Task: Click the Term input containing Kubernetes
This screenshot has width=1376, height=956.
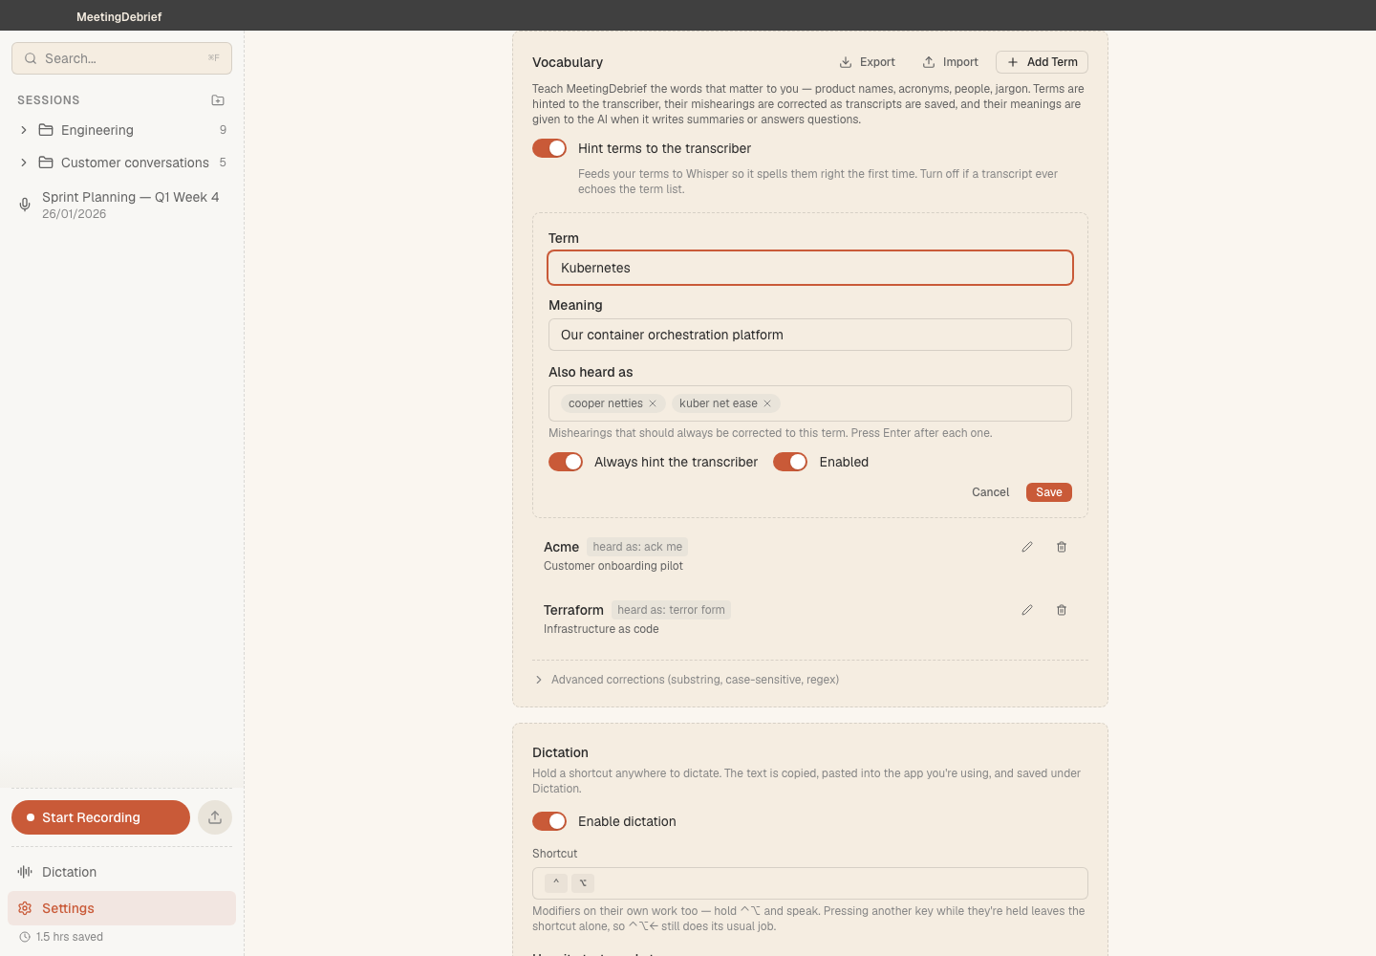Action: 810,268
